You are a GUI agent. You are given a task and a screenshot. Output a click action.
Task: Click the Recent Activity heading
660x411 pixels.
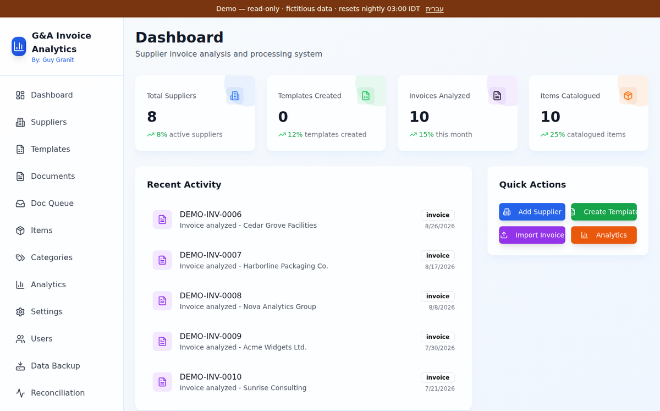[x=184, y=184]
